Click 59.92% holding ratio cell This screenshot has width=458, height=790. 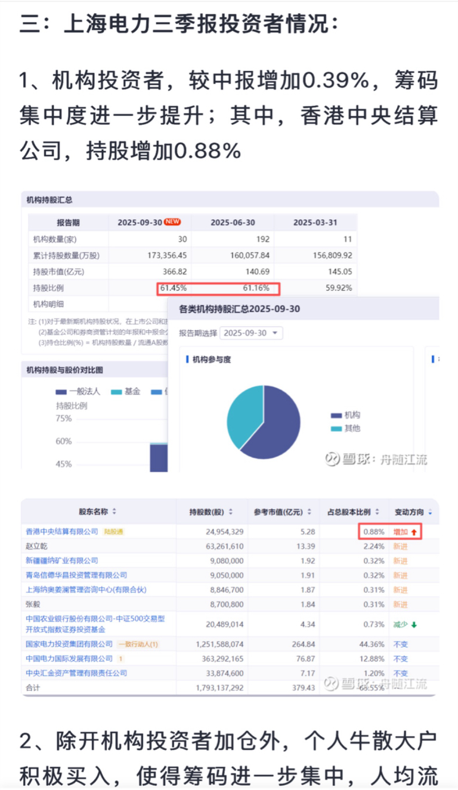click(338, 288)
